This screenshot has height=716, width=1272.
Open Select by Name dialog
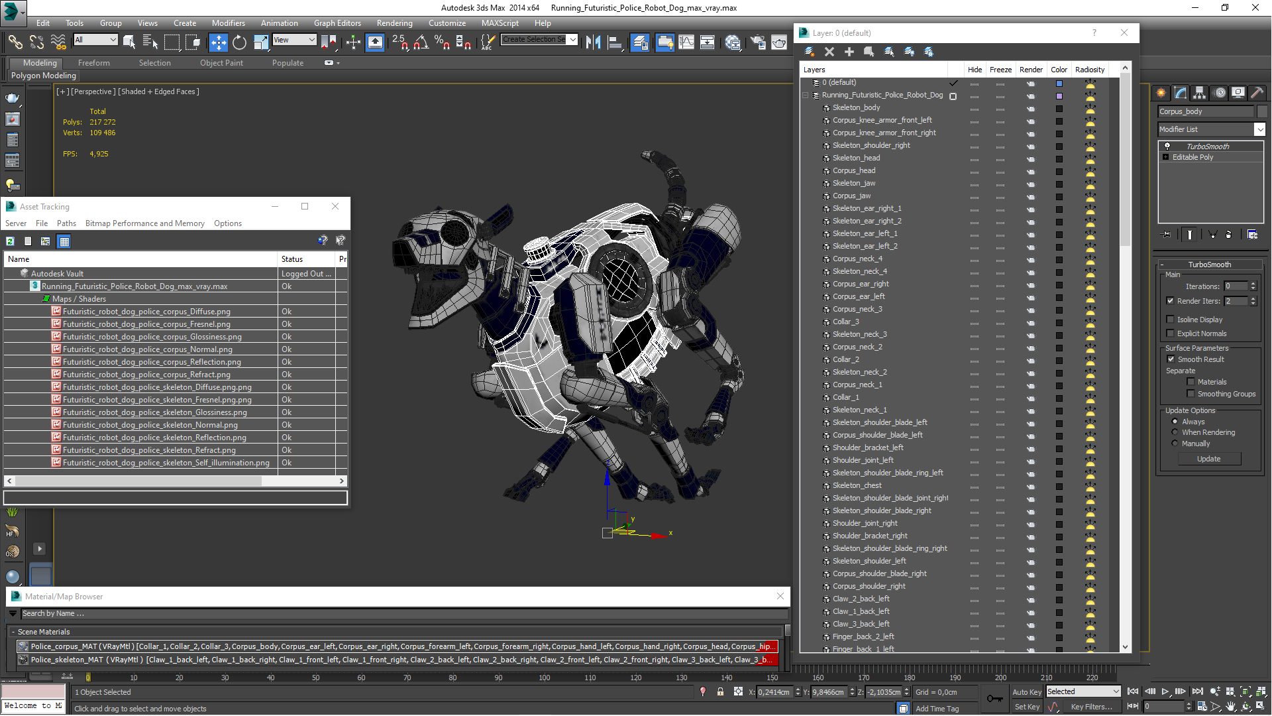coord(150,42)
